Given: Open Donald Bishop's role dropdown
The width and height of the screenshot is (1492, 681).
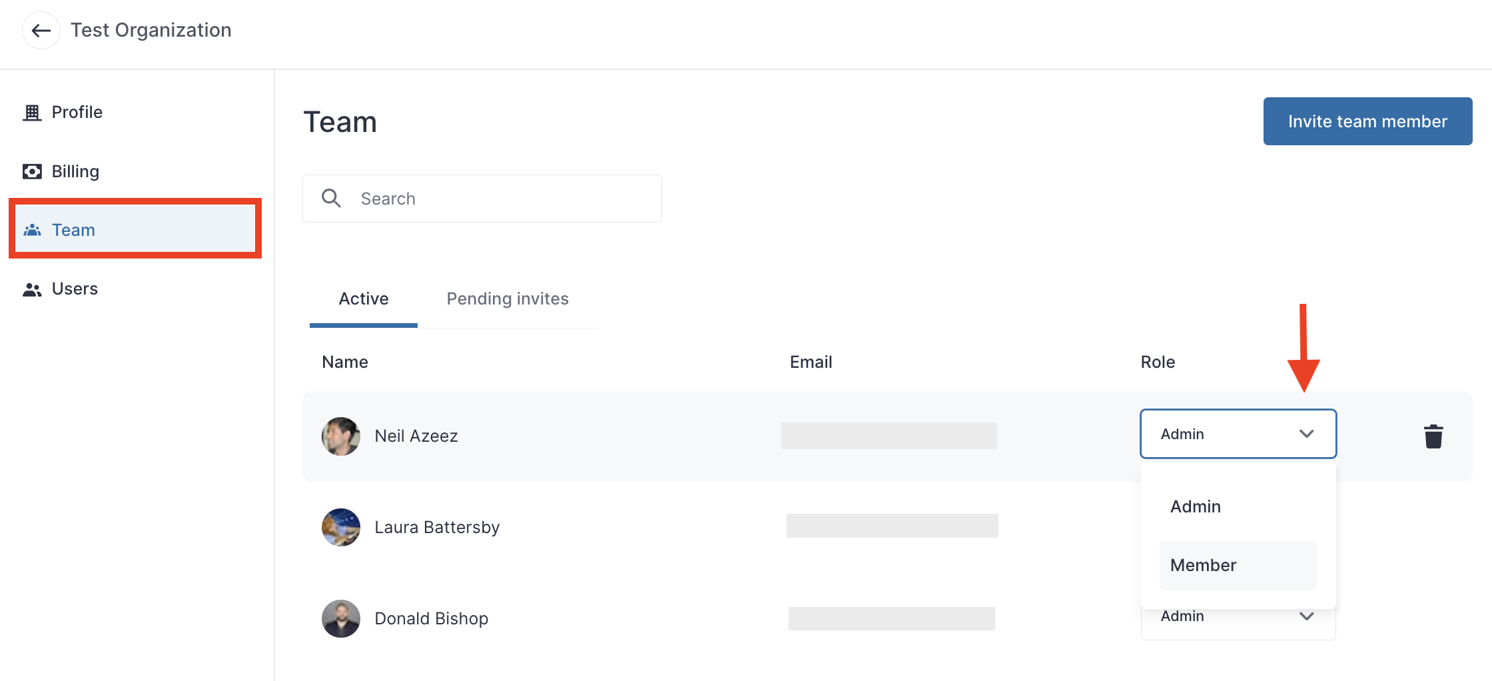Looking at the screenshot, I should [x=1238, y=625].
